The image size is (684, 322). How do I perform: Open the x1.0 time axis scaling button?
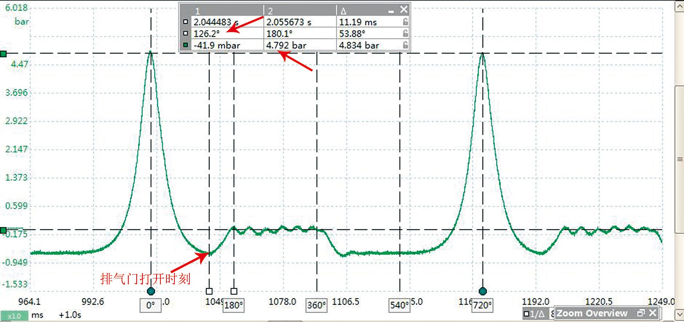click(x=14, y=316)
